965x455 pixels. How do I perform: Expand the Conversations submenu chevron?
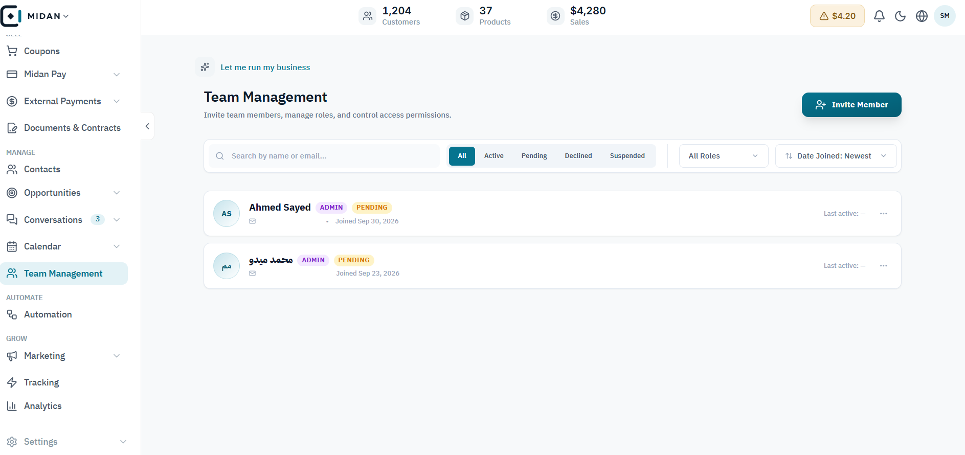point(117,220)
